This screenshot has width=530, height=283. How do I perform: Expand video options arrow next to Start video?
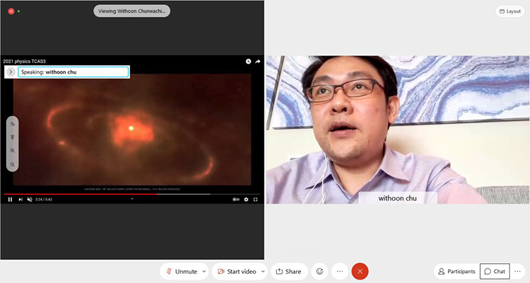point(264,271)
